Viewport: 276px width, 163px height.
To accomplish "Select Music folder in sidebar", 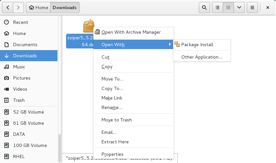I will pyautogui.click(x=19, y=67).
